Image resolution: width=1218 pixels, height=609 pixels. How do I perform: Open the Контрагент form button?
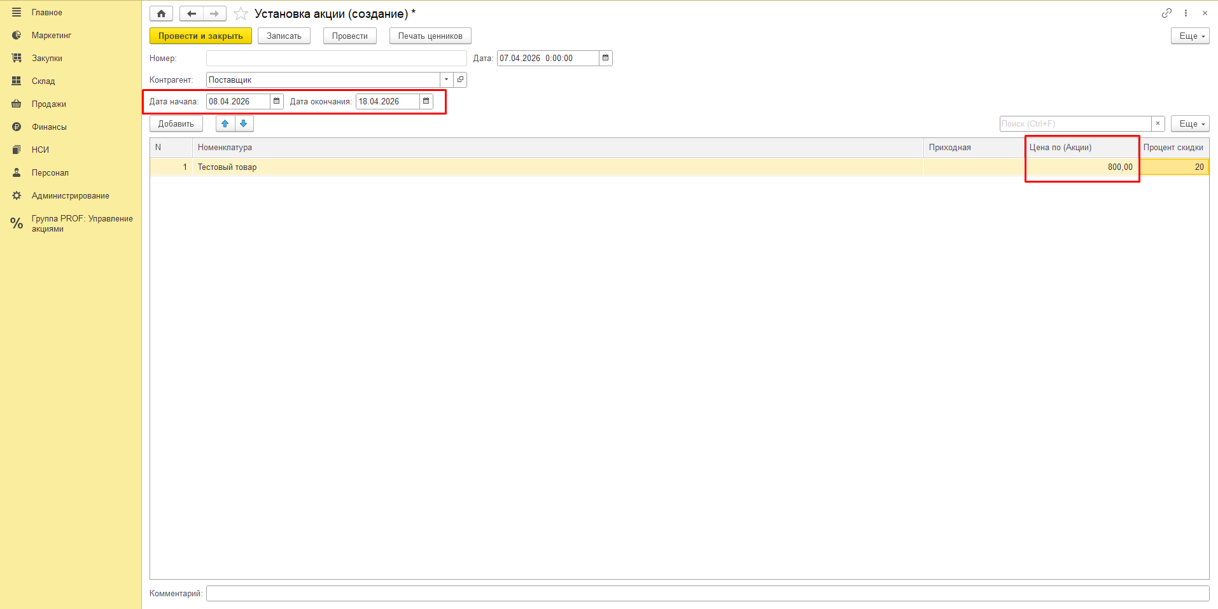coord(460,80)
